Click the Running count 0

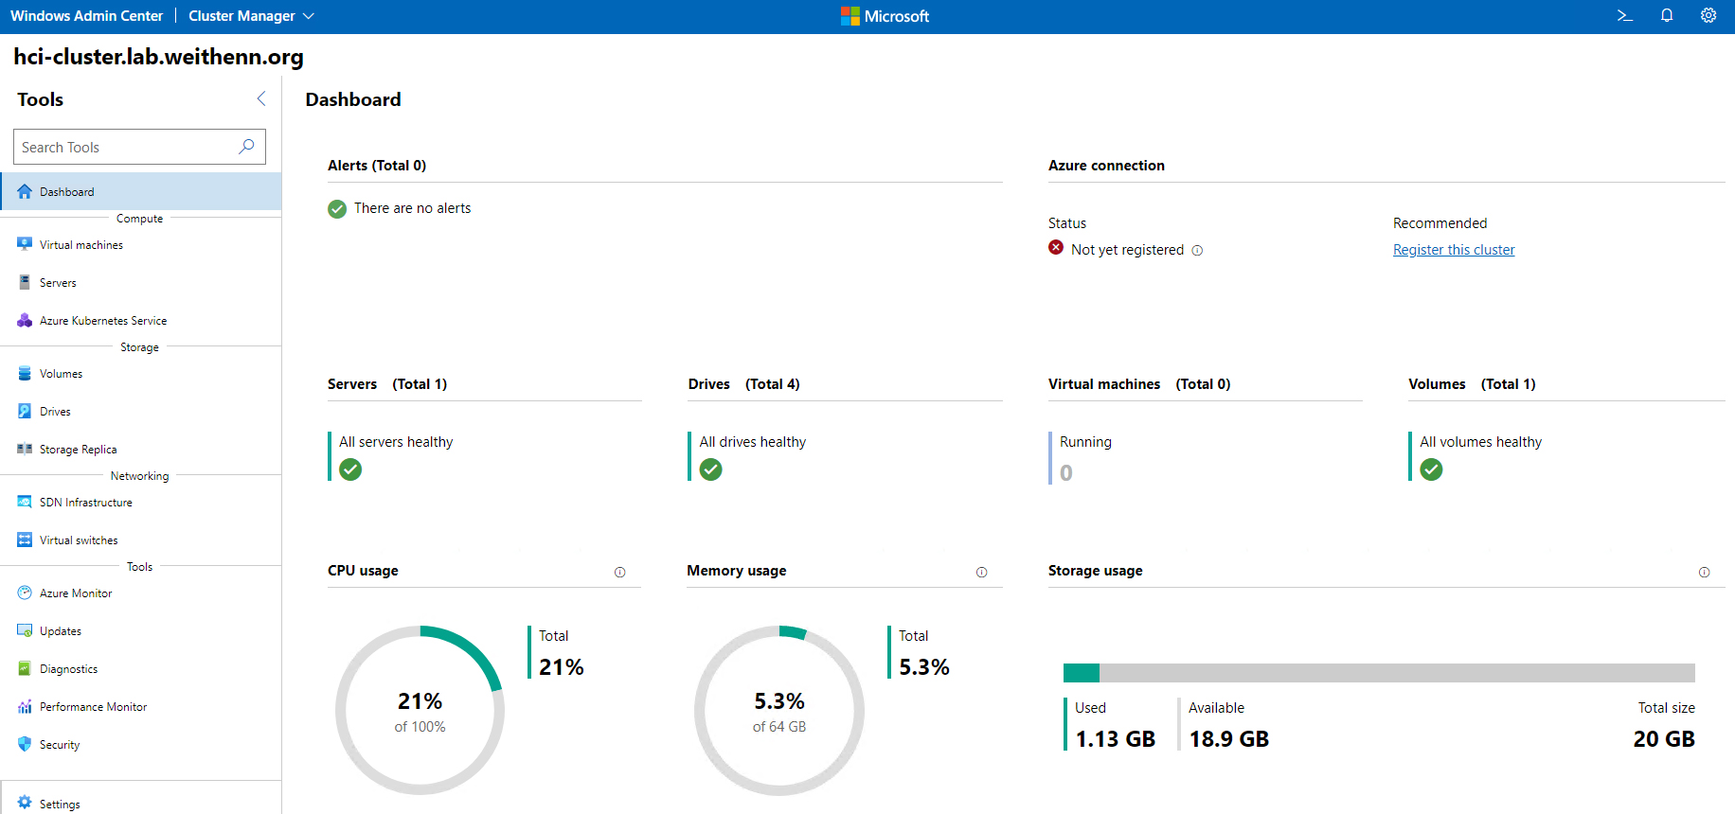[x=1066, y=473]
